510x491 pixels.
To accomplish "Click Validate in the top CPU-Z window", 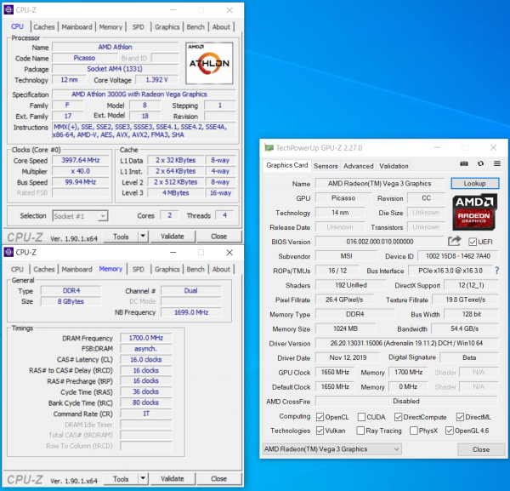I will [x=172, y=237].
